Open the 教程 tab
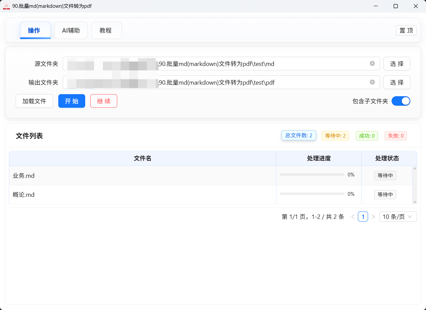The width and height of the screenshot is (426, 310). pos(106,30)
